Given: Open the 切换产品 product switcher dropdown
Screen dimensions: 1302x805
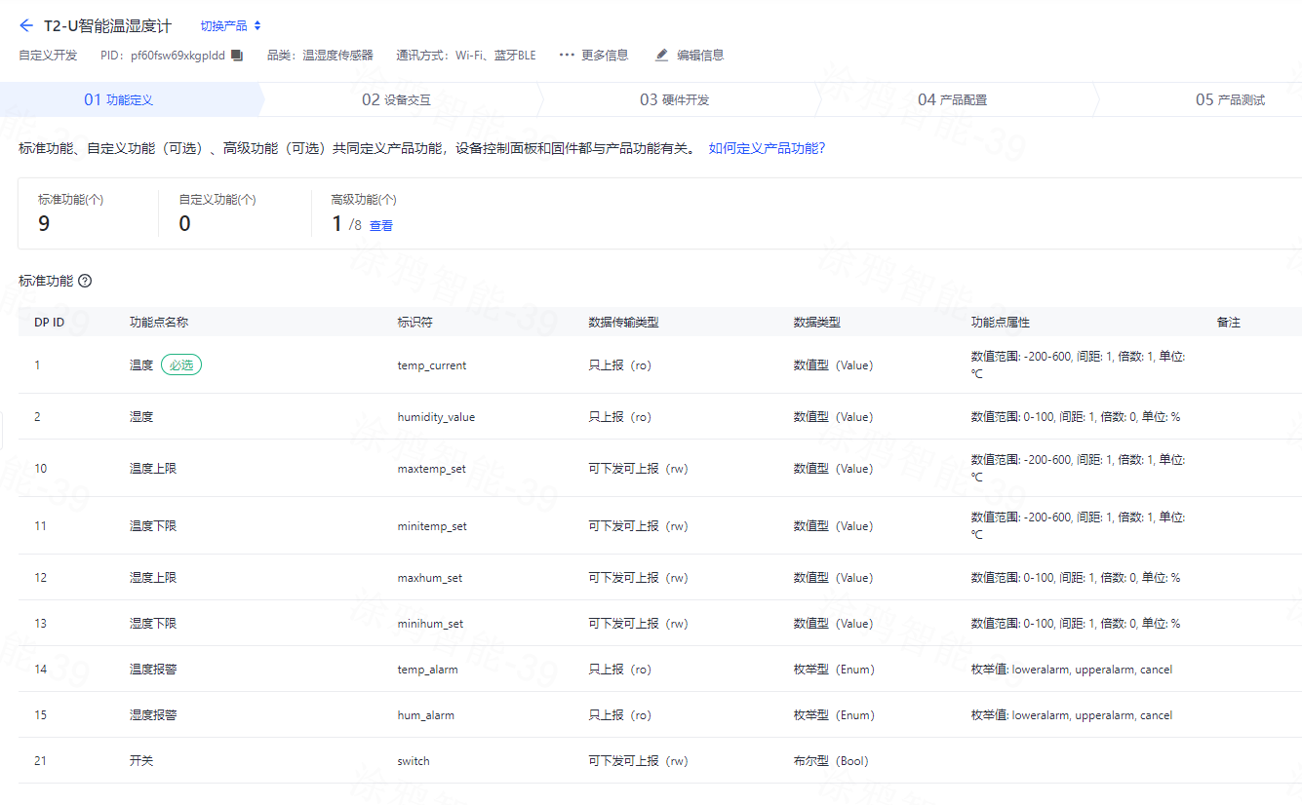Looking at the screenshot, I should (x=230, y=26).
